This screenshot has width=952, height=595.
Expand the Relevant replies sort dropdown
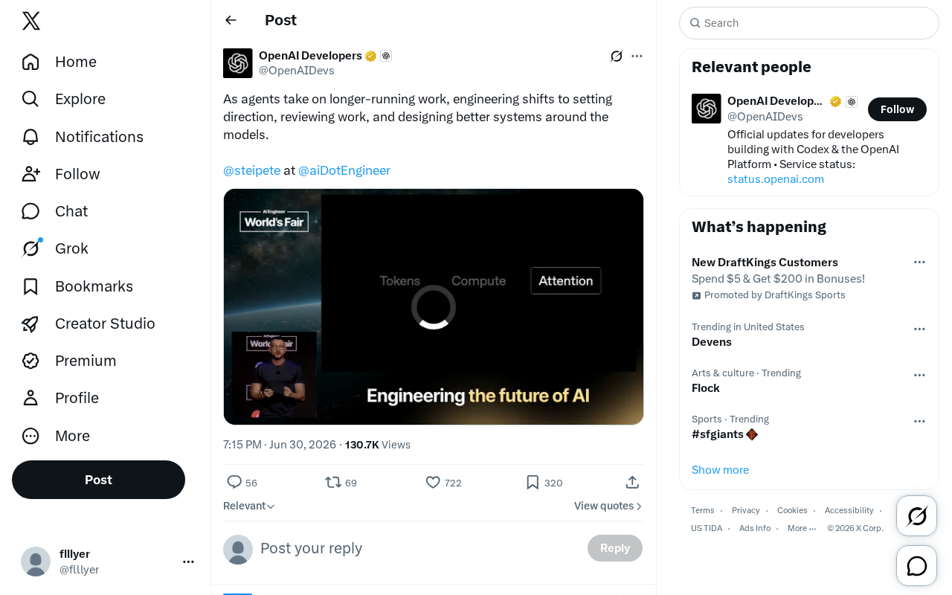[x=249, y=506]
